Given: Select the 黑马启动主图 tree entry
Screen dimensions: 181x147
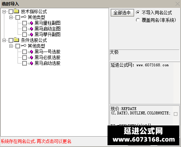Looking at the screenshot, I should (48, 29).
